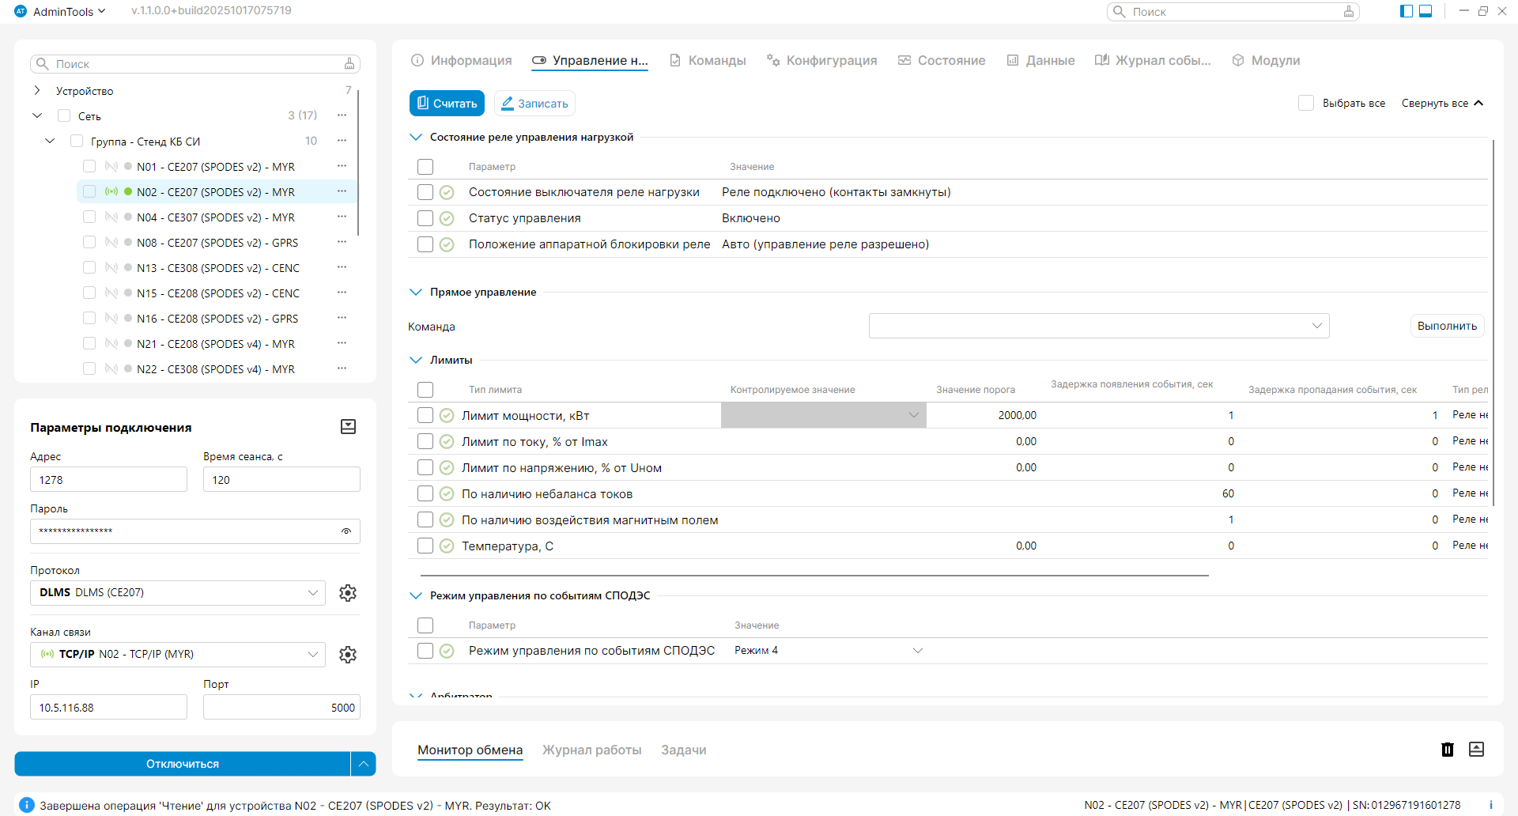The width and height of the screenshot is (1518, 816).
Task: Click the 'Считать' button
Action: [x=447, y=104]
